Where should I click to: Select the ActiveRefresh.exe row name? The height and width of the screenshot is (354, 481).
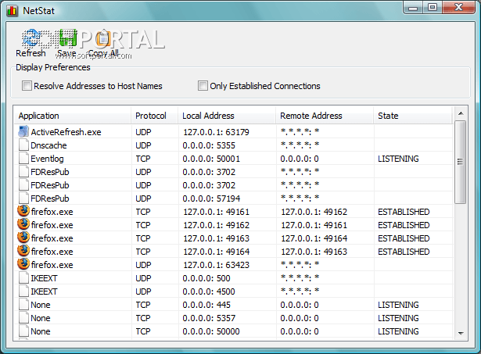pos(66,132)
